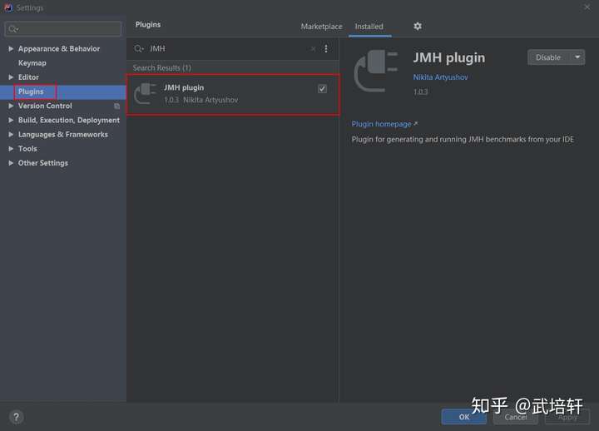Expand Languages & Frameworks node
The height and width of the screenshot is (431, 599).
pyautogui.click(x=11, y=135)
